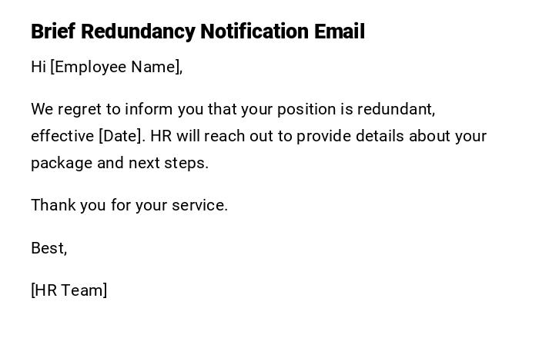Place cursor on the word "effective"
The height and width of the screenshot is (338, 539).
pyautogui.click(x=62, y=136)
